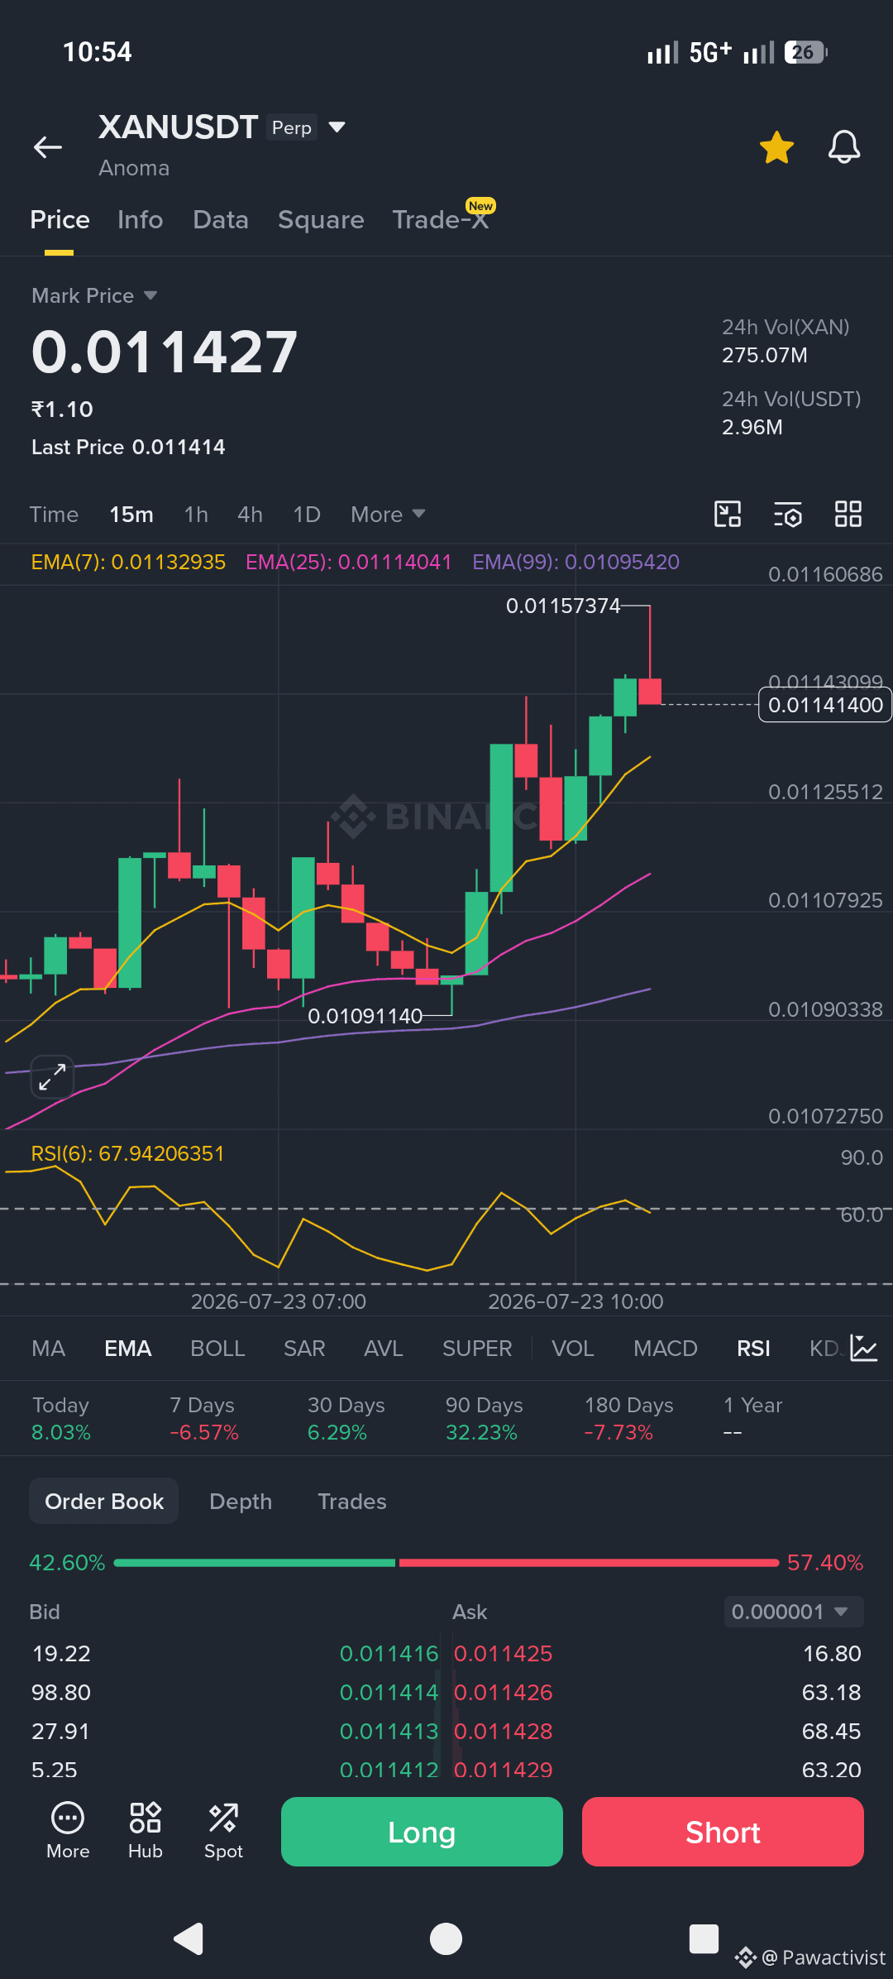Tap the ask price 0.011425
The image size is (893, 1979).
point(503,1654)
